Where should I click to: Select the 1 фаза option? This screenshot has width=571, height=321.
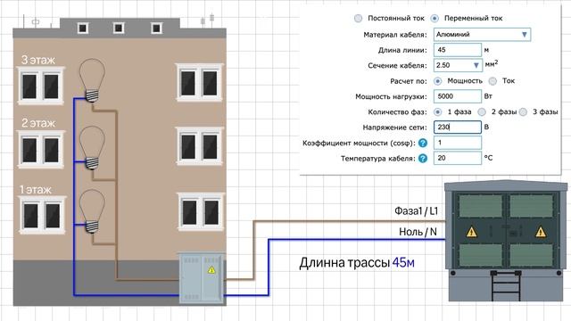(x=438, y=112)
